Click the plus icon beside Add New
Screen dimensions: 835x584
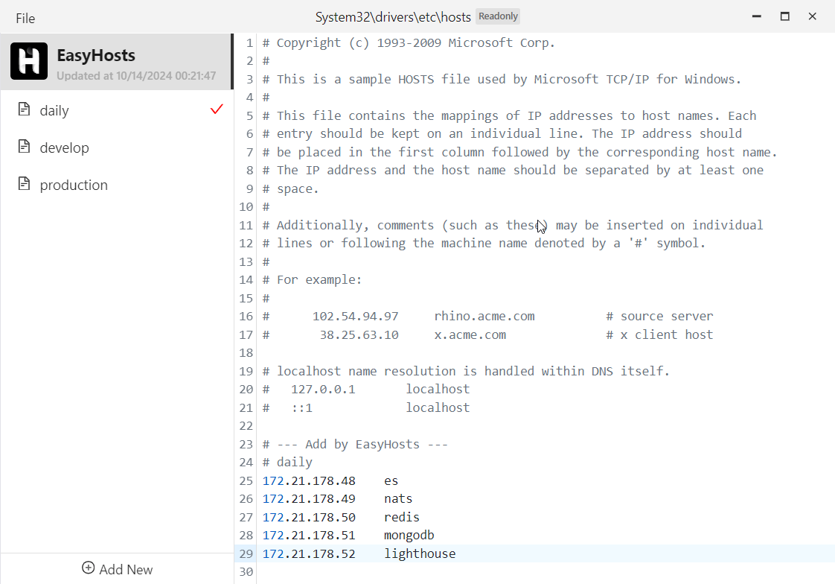pyautogui.click(x=88, y=568)
